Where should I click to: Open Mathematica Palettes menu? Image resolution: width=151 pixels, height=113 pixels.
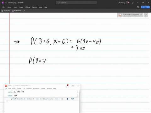43,89
